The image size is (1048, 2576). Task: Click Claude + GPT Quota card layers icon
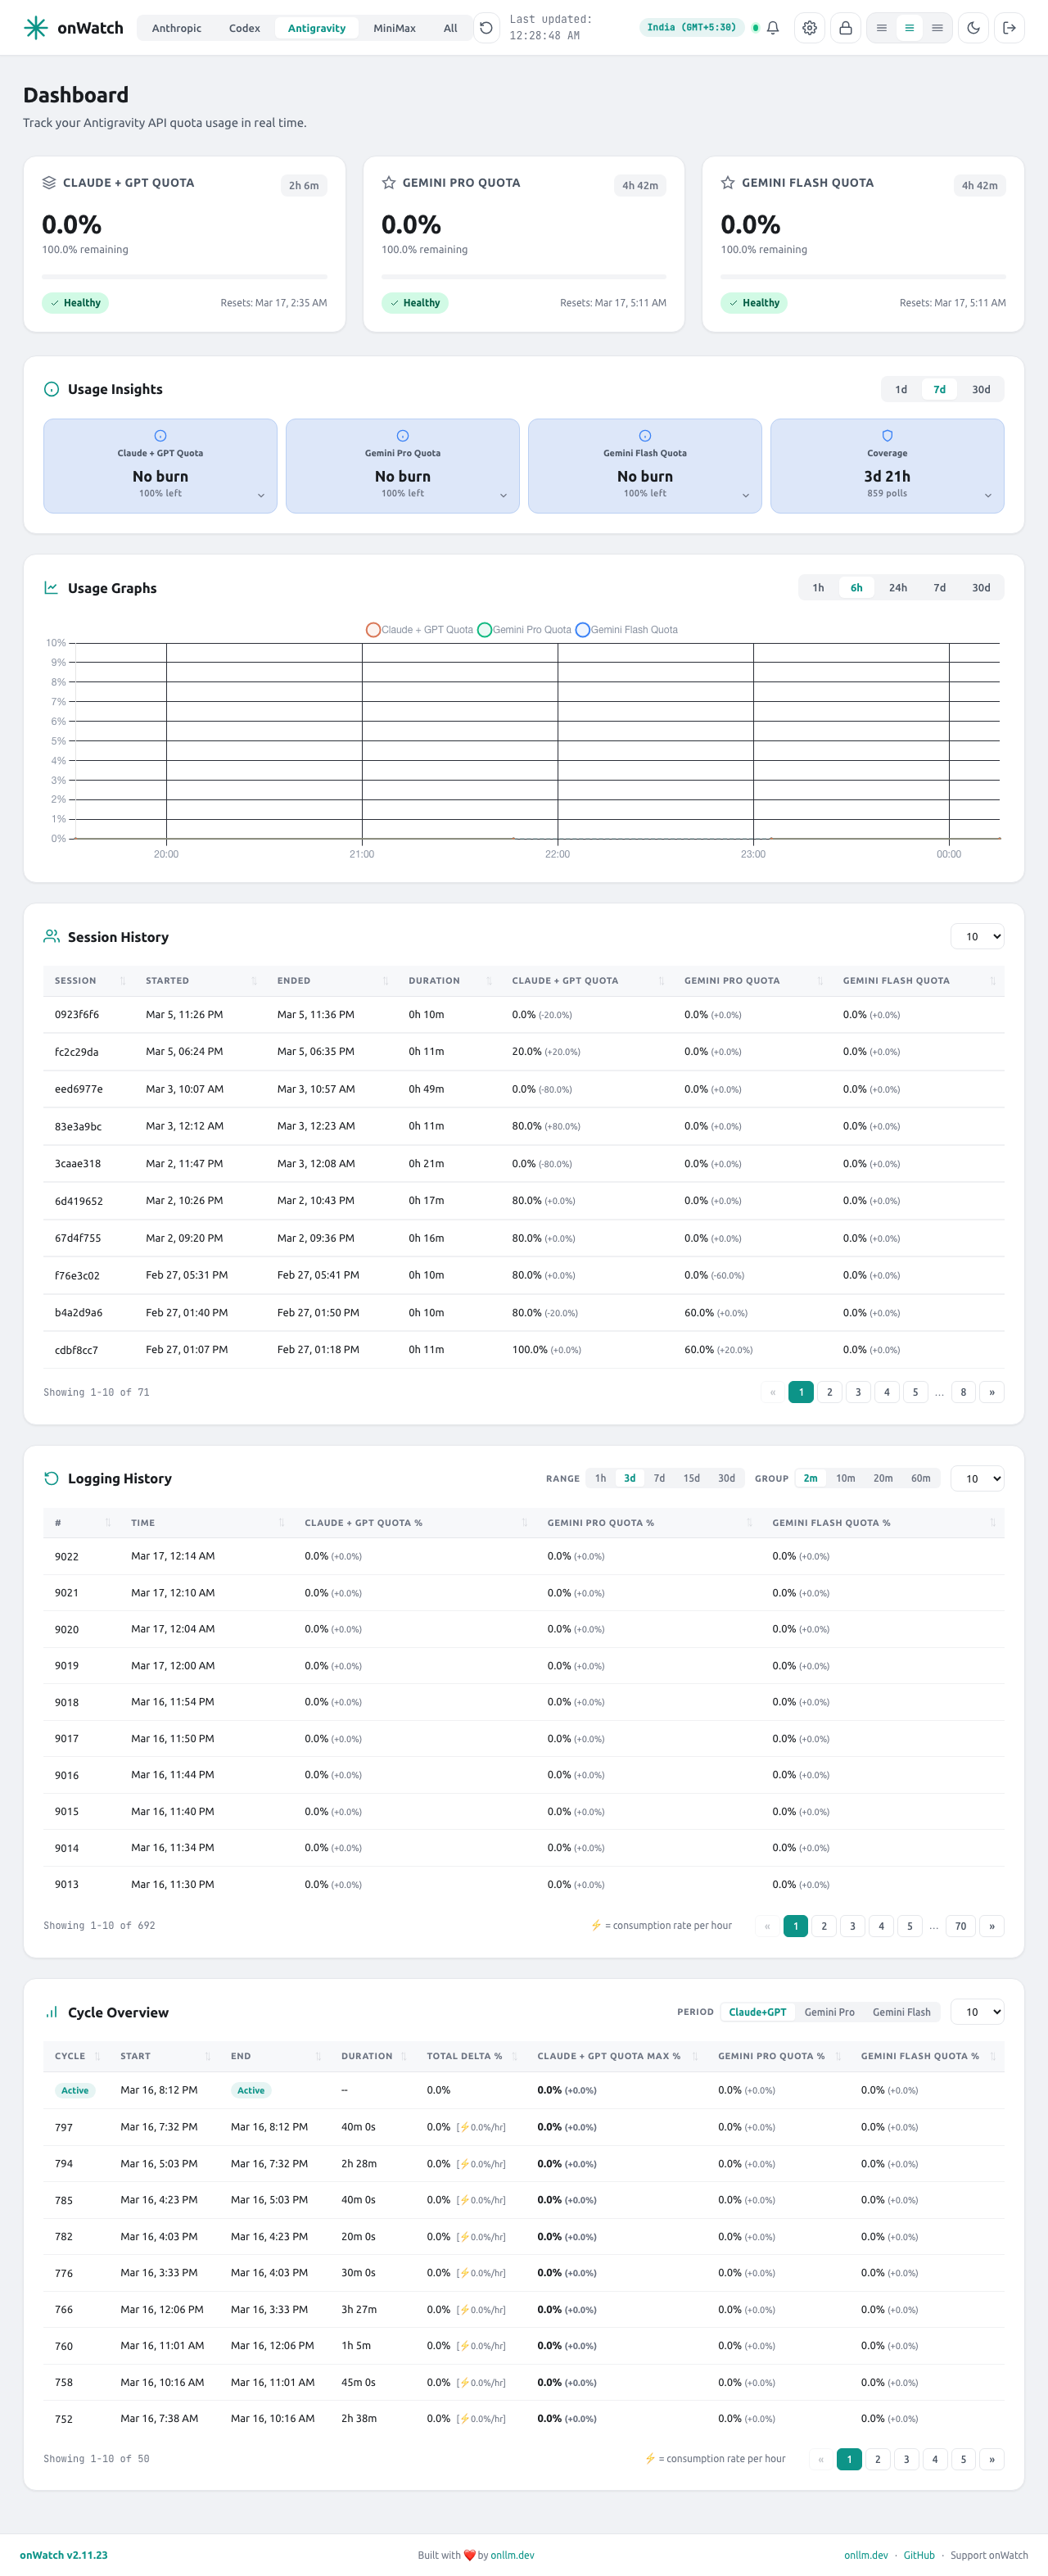point(49,183)
